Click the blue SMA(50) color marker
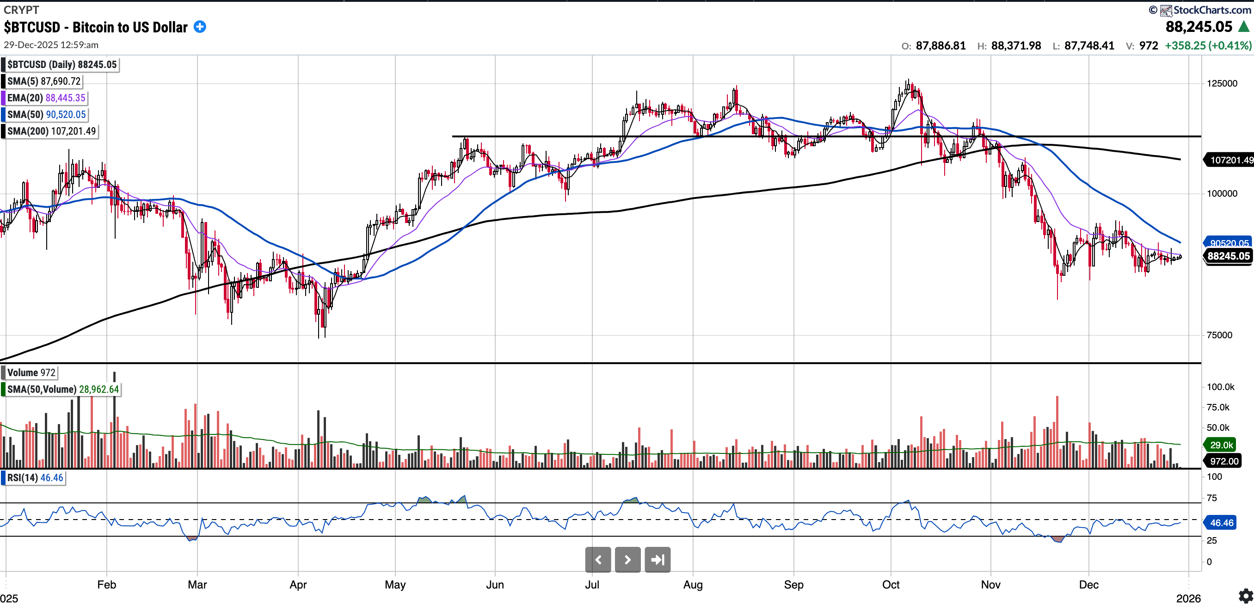The image size is (1254, 607). tap(3, 114)
